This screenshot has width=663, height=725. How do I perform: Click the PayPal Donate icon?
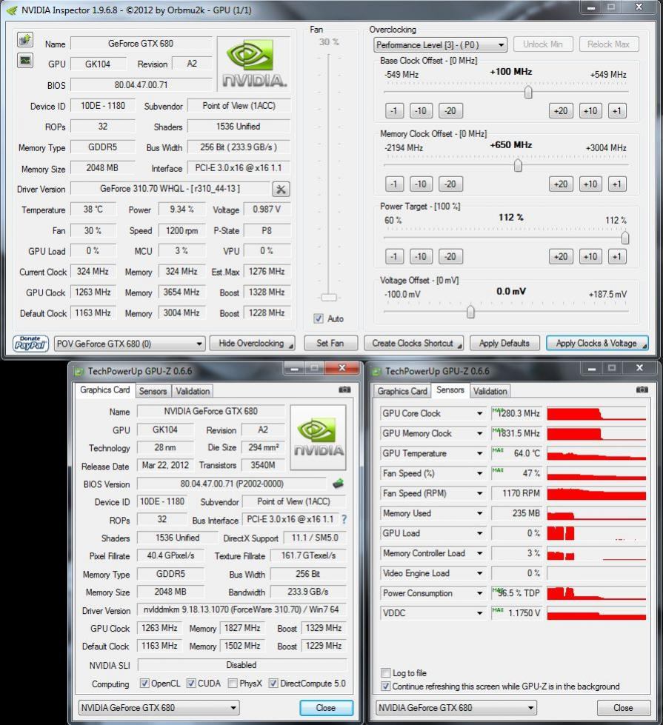30,344
